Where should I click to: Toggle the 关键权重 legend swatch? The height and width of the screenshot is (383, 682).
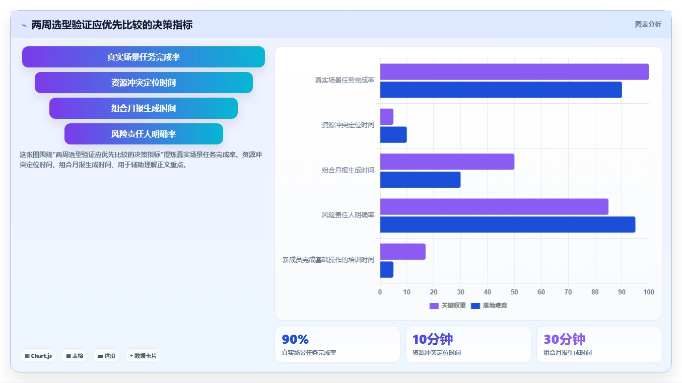pyautogui.click(x=434, y=305)
